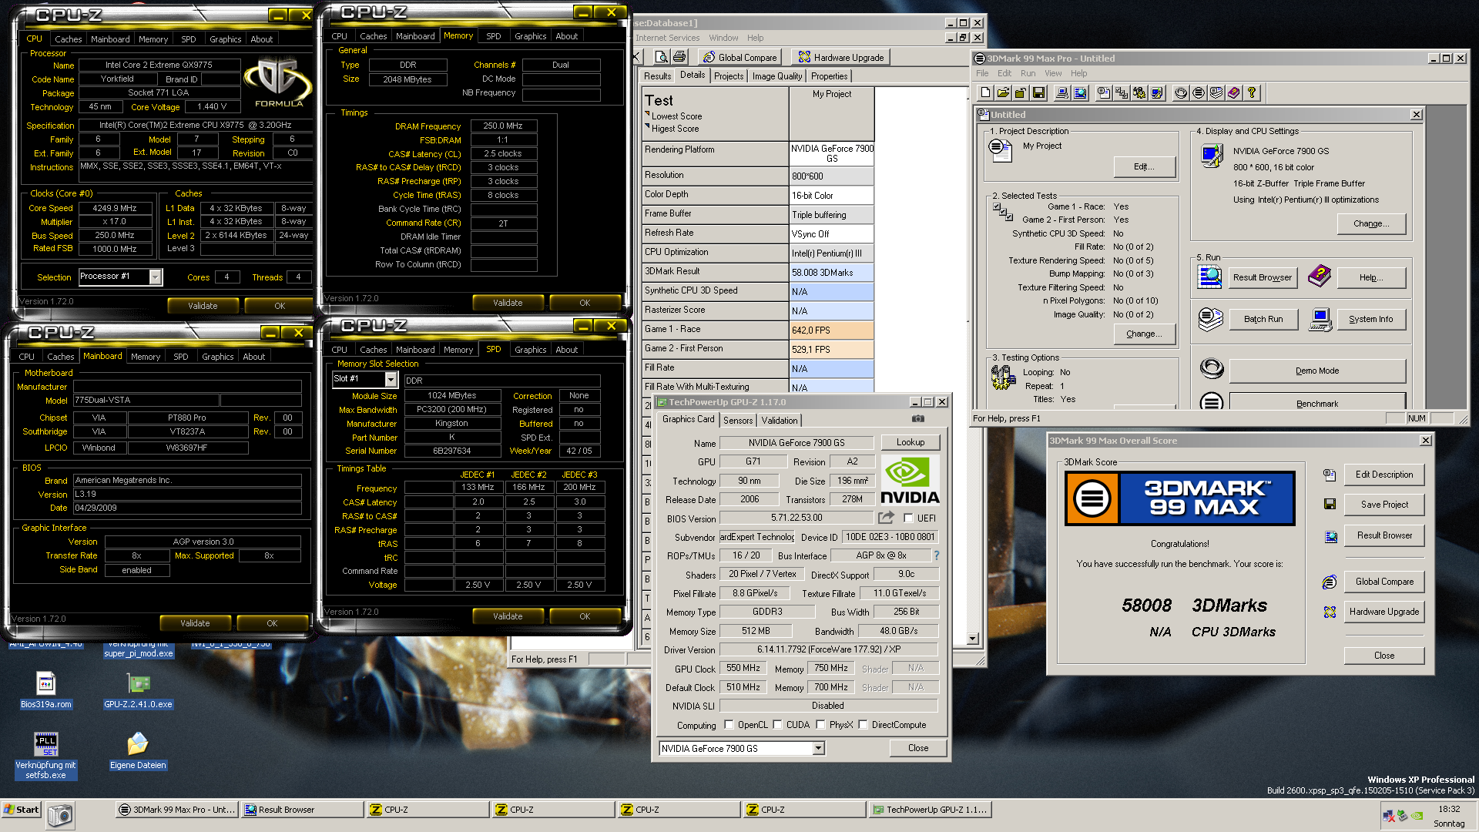Screen dimensions: 1479x832
Task: Click the System Info button in 3DMark
Action: [x=1370, y=319]
